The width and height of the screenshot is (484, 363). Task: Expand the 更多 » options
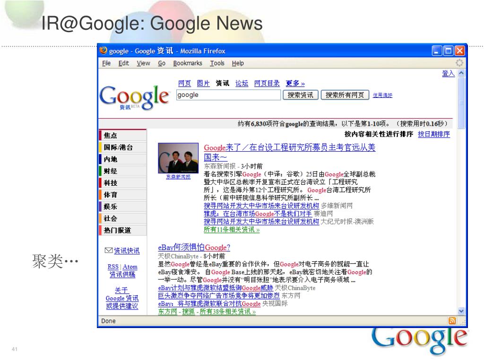tap(295, 83)
